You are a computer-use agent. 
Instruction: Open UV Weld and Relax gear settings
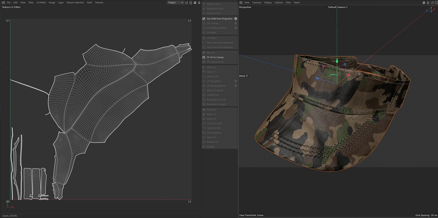[x=236, y=28]
